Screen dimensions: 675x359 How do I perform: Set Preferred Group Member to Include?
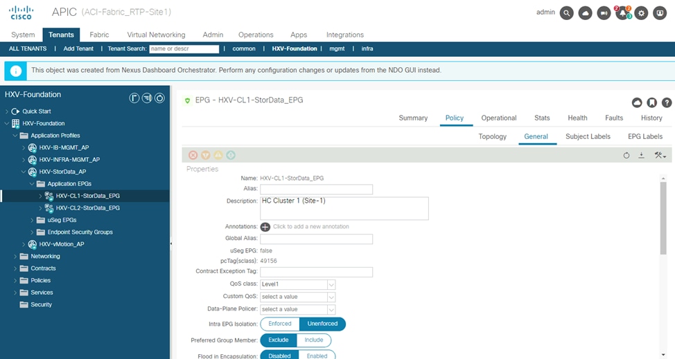point(314,340)
